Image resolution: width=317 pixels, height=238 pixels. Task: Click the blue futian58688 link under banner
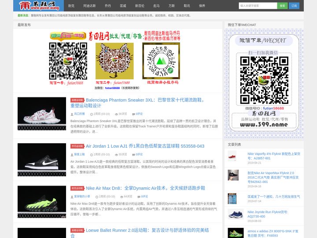click(x=112, y=88)
